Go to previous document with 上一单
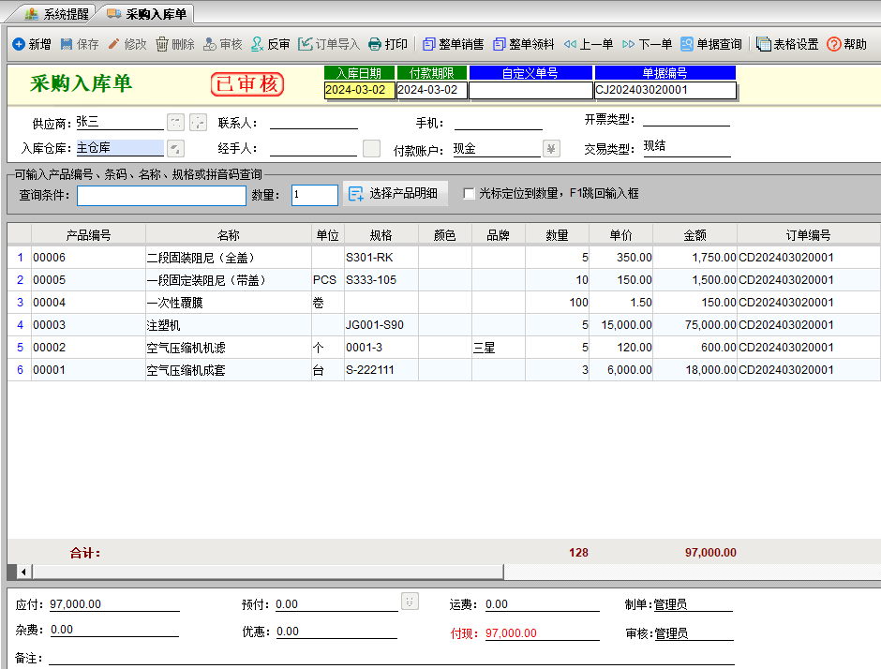 click(x=588, y=44)
